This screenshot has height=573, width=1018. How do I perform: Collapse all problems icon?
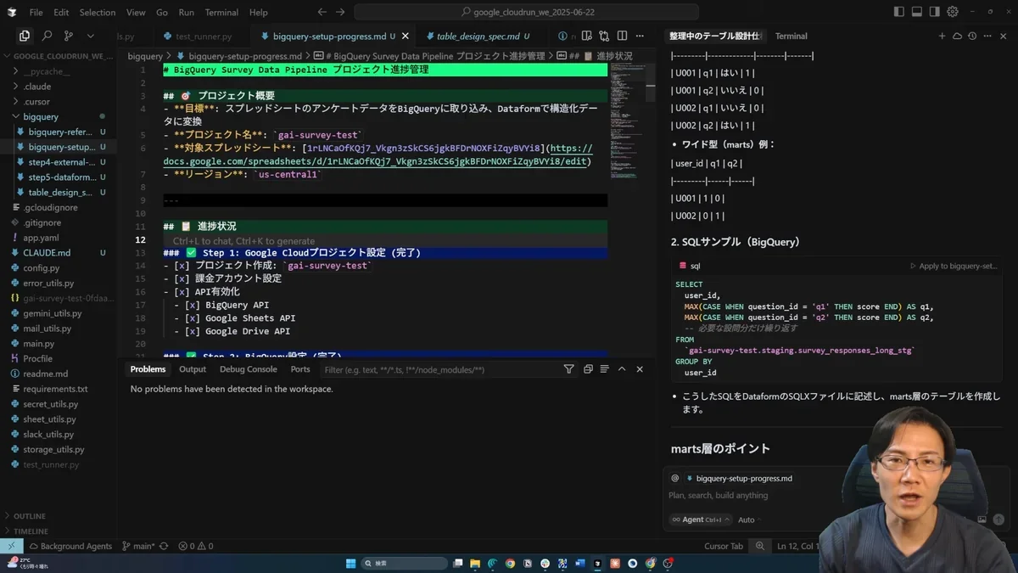coord(587,369)
